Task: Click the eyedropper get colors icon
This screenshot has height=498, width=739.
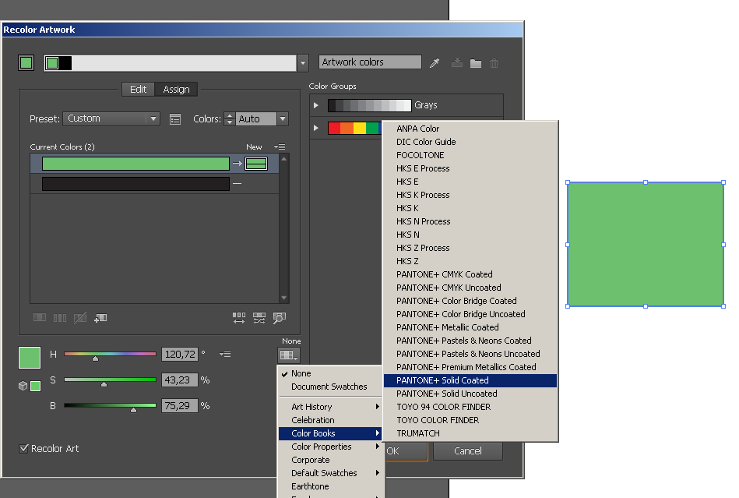Action: point(435,62)
